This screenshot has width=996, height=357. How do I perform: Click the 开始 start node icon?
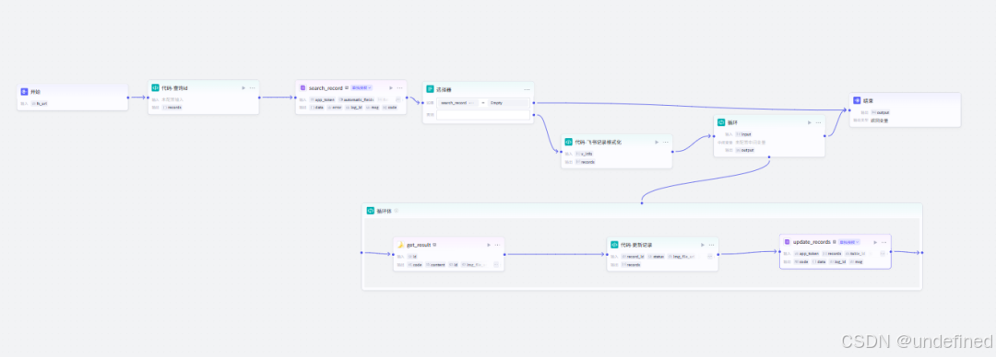click(x=24, y=92)
